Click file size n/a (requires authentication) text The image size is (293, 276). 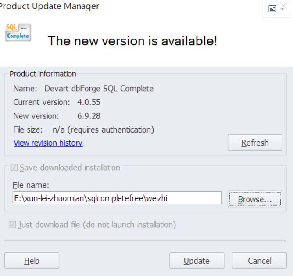point(104,129)
